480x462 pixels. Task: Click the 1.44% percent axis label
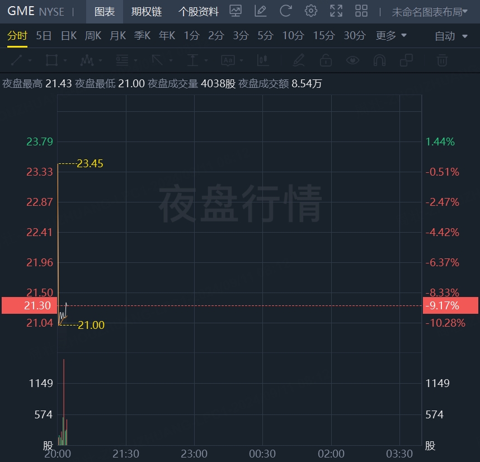[440, 142]
